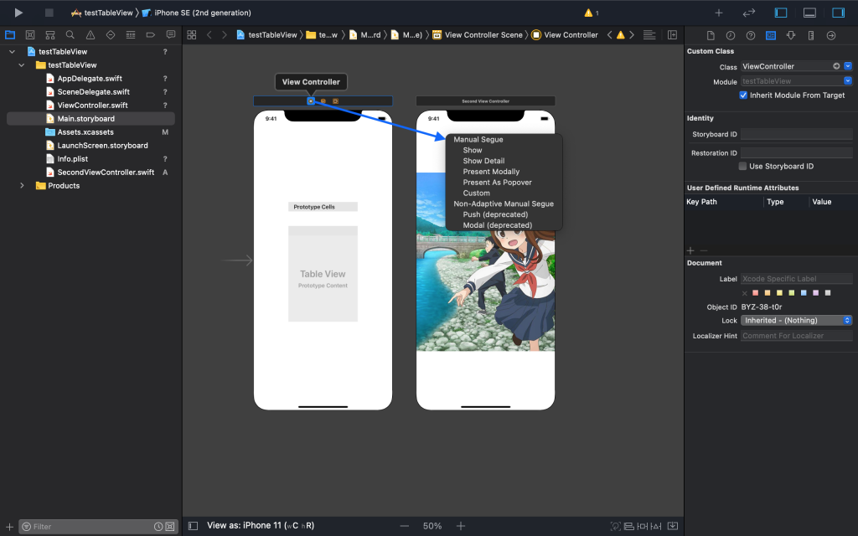Show the Quick Help inspector

pos(751,35)
